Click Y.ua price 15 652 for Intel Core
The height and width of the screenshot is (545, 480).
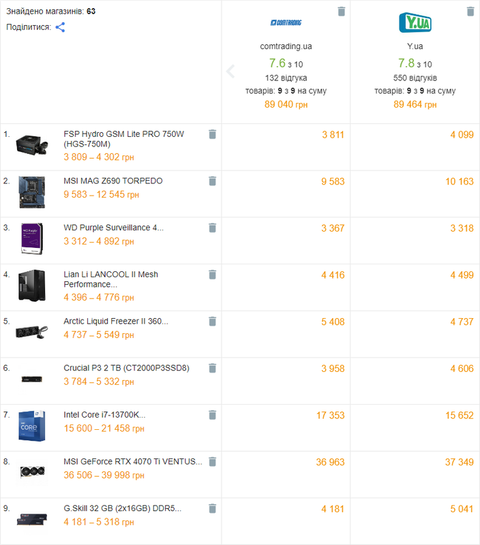[460, 416]
